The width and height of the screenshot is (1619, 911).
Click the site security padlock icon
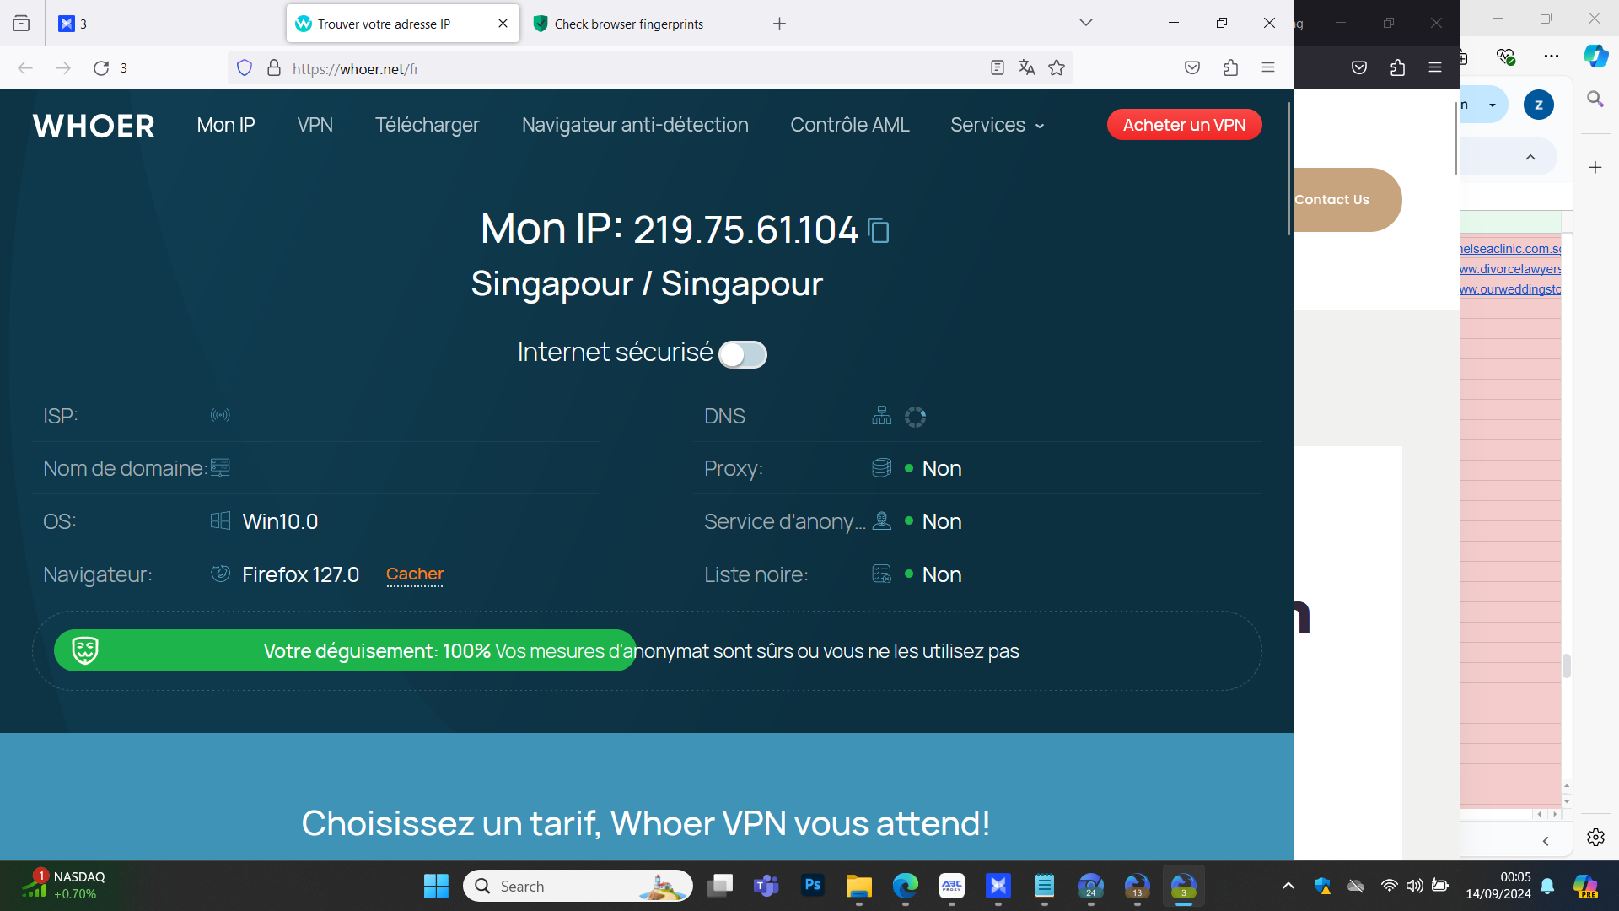coord(274,68)
